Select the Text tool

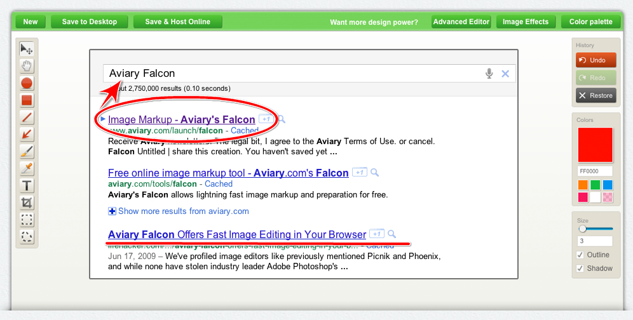(x=27, y=186)
